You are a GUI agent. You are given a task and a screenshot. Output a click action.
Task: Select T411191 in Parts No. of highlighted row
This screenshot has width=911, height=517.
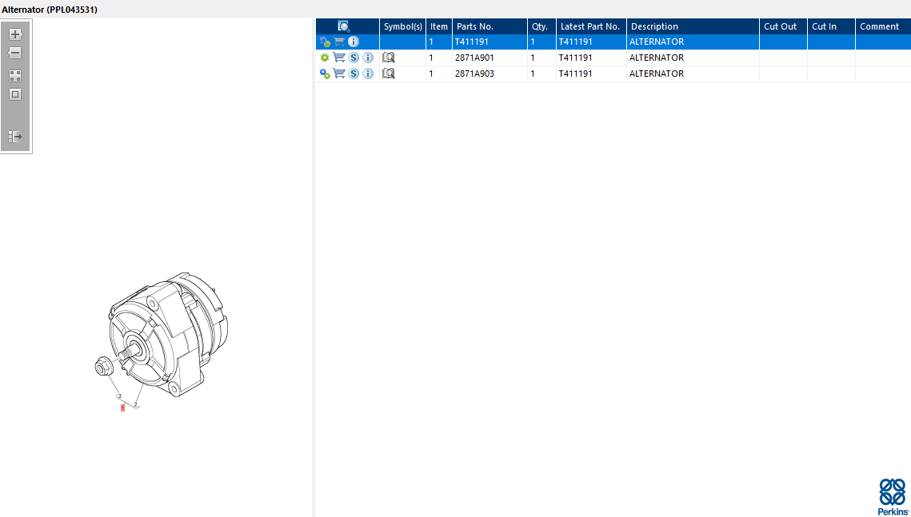coord(472,42)
